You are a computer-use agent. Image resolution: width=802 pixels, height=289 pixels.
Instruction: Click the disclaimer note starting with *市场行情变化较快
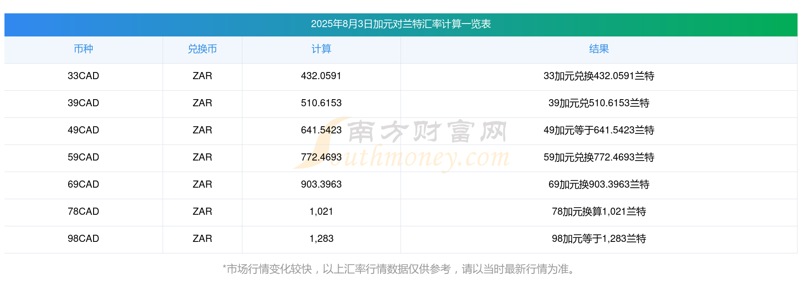(399, 269)
